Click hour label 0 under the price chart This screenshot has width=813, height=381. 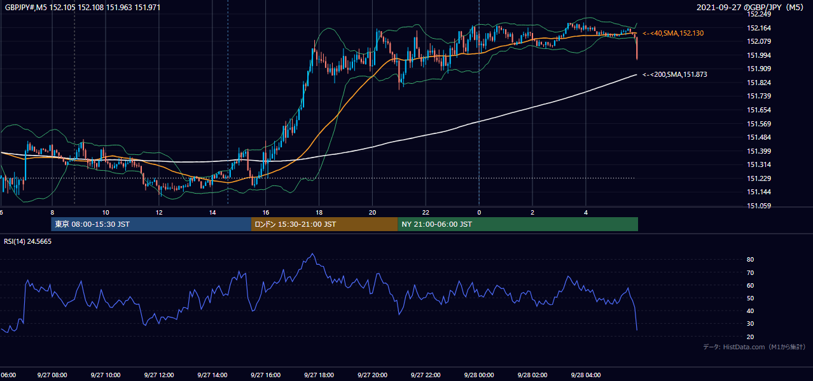click(479, 213)
